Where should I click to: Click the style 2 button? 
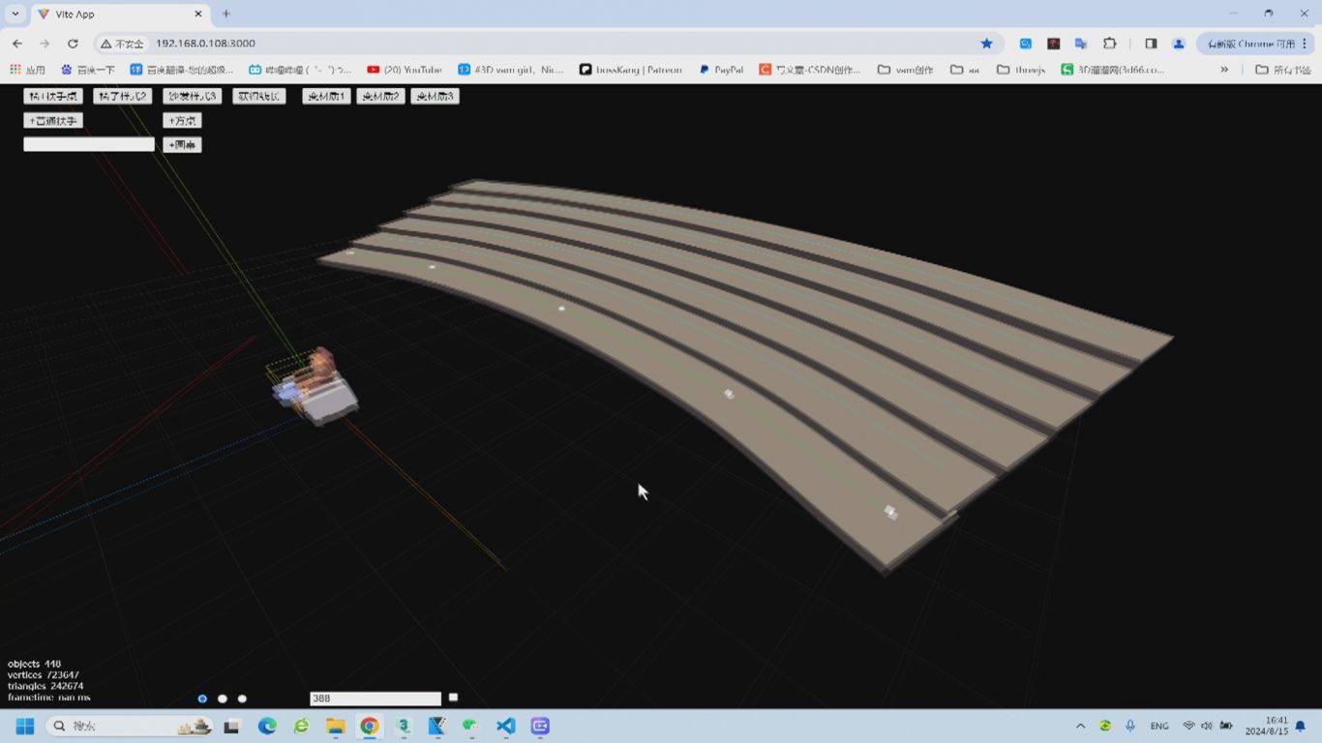point(122,96)
